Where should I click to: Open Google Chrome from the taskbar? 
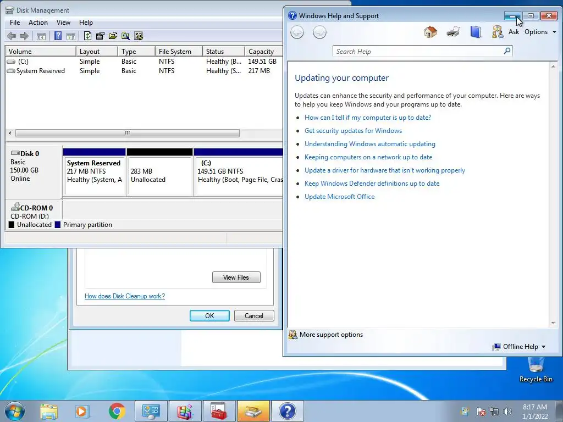(x=117, y=411)
